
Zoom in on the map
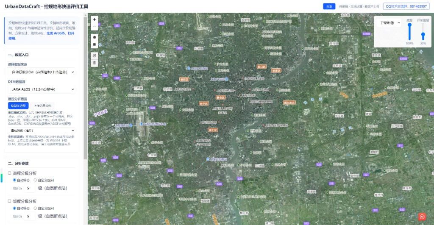94,19
